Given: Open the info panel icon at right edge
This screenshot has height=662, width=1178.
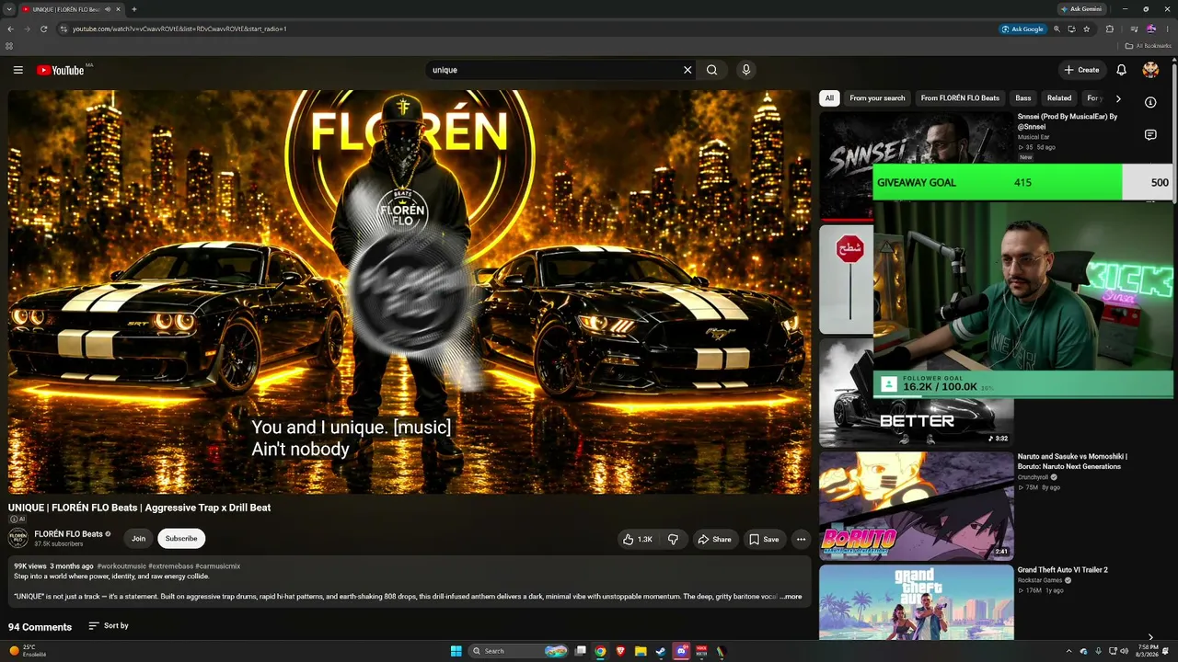Looking at the screenshot, I should click(1150, 102).
